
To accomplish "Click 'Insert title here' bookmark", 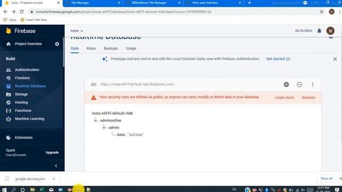I will point(33,20).
